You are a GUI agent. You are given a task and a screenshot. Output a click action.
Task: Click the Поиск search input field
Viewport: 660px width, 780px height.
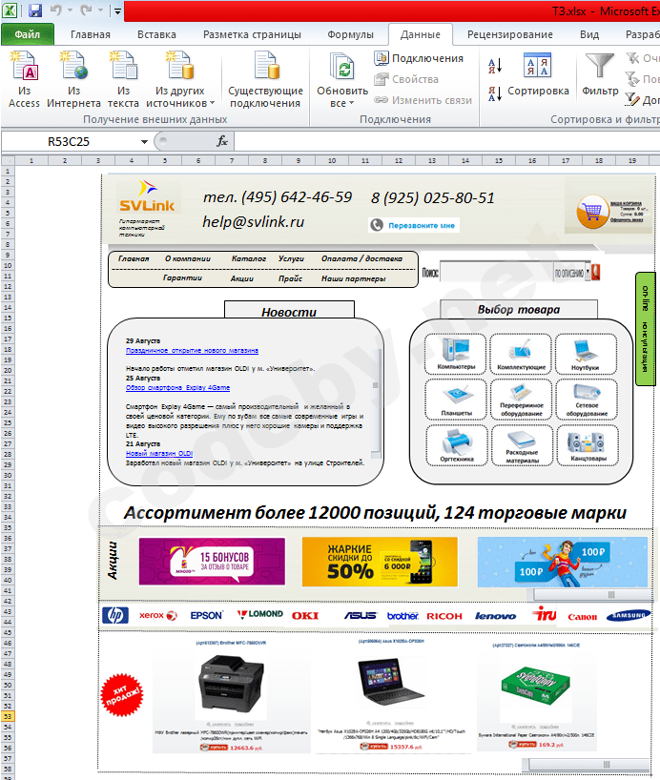496,272
